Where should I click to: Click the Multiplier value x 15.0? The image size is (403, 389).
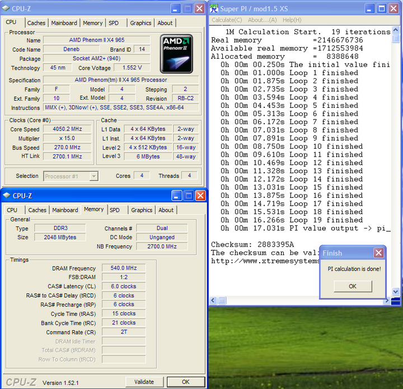point(67,138)
